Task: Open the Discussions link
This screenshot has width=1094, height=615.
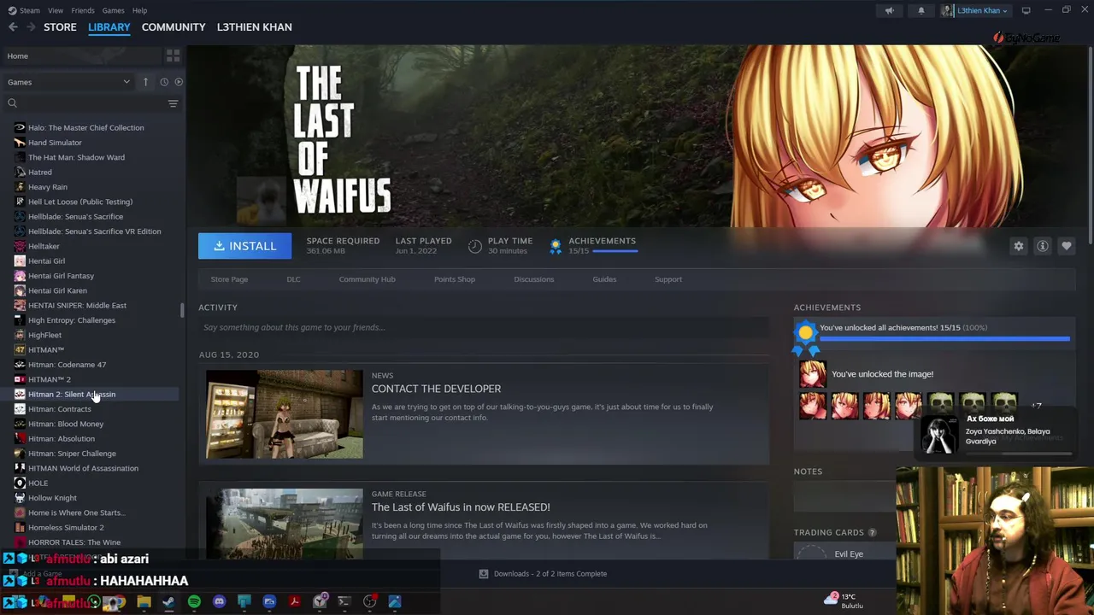Action: tap(533, 279)
